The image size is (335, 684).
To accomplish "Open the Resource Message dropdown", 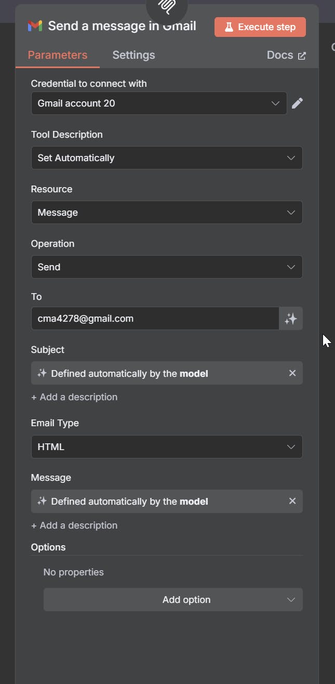I will coord(167,213).
